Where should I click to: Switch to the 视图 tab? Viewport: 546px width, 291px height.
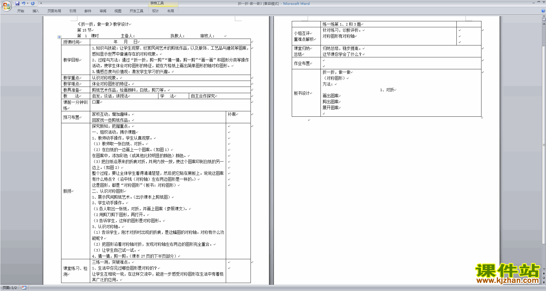tap(118, 11)
